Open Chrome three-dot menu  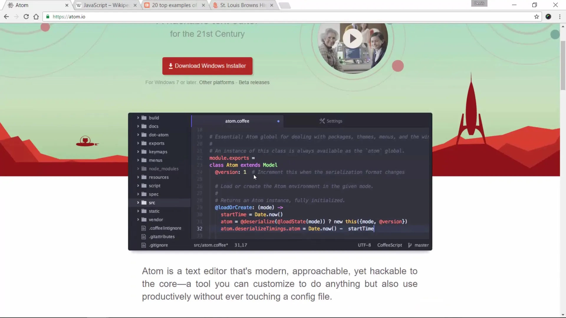560,17
